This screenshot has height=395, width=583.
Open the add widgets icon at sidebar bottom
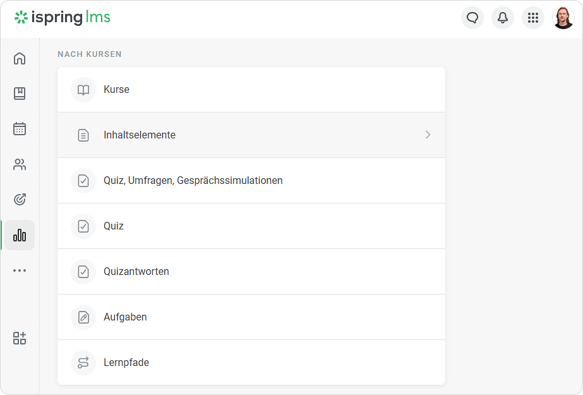click(x=20, y=338)
